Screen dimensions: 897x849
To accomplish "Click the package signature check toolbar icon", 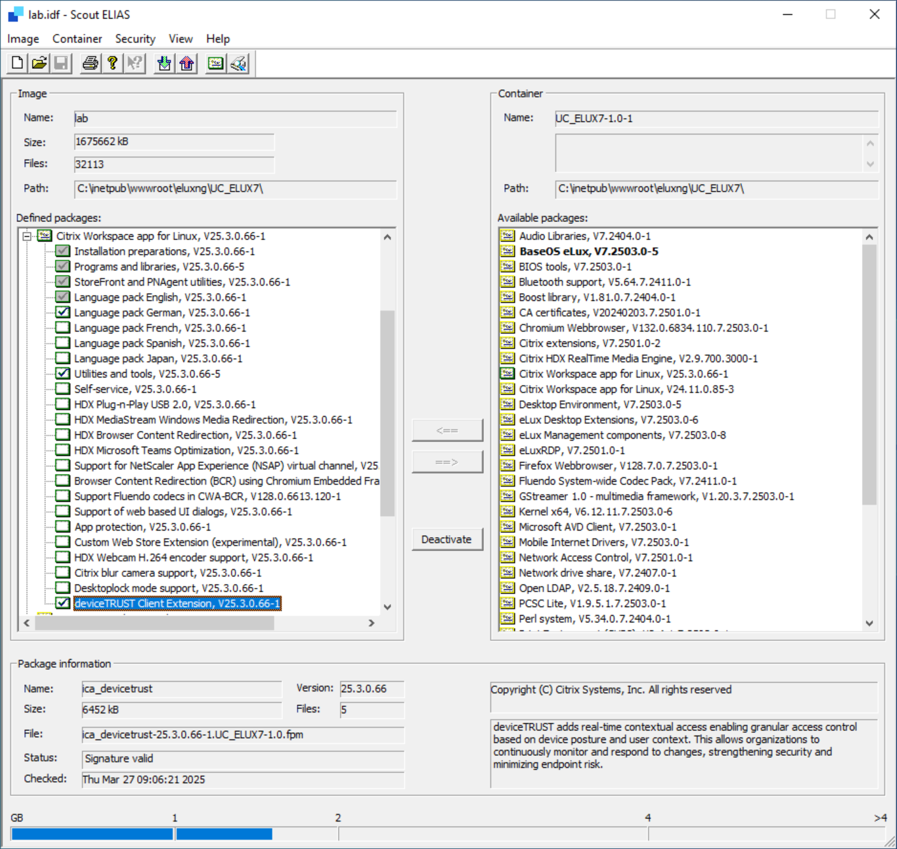I will [x=237, y=63].
